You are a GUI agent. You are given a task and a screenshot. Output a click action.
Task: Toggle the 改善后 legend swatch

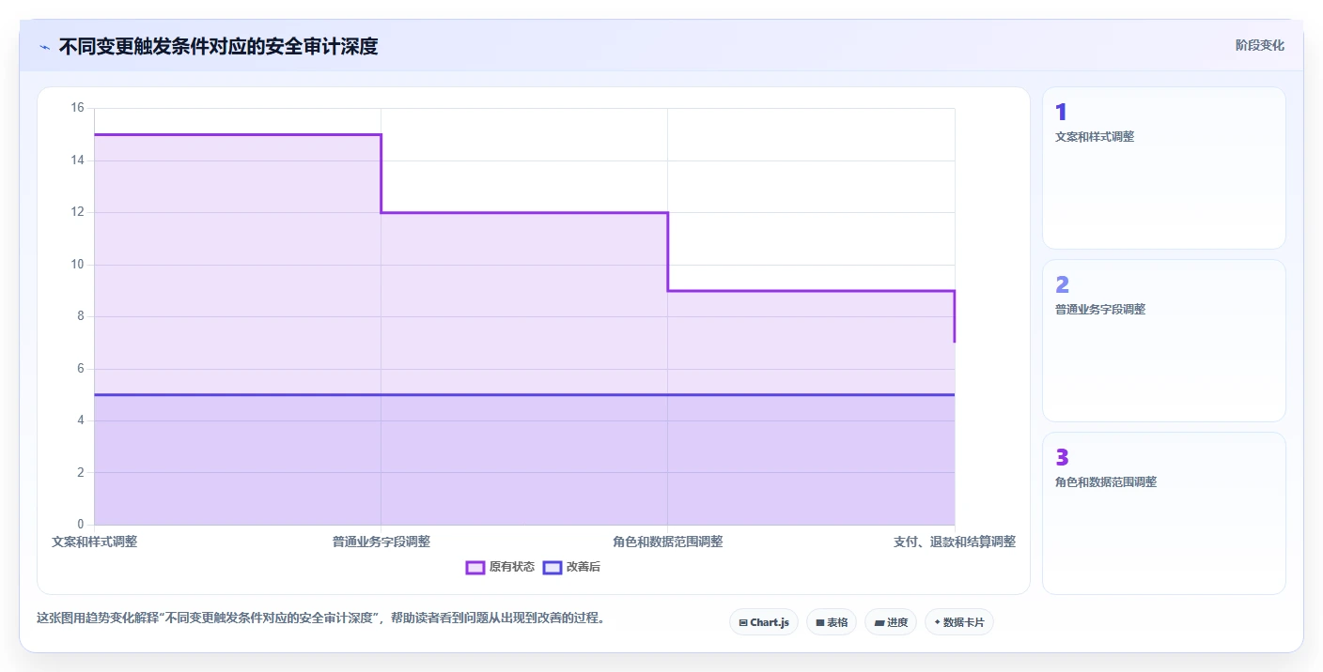[553, 567]
